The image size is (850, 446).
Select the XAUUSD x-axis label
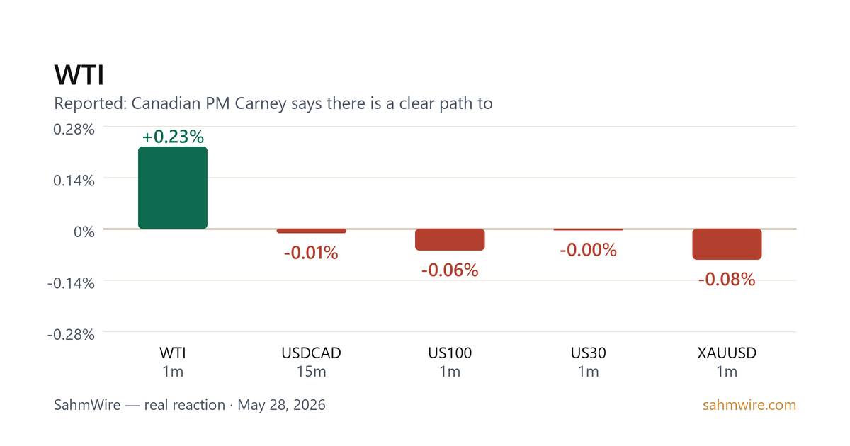pyautogui.click(x=727, y=353)
